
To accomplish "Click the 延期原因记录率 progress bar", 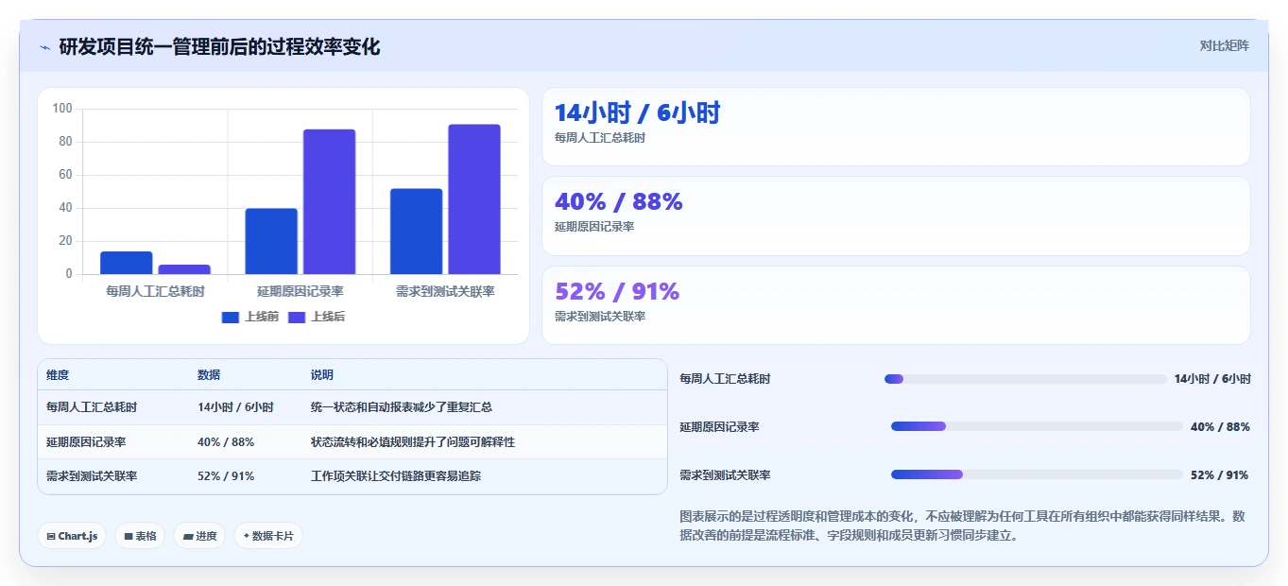I will [1037, 426].
